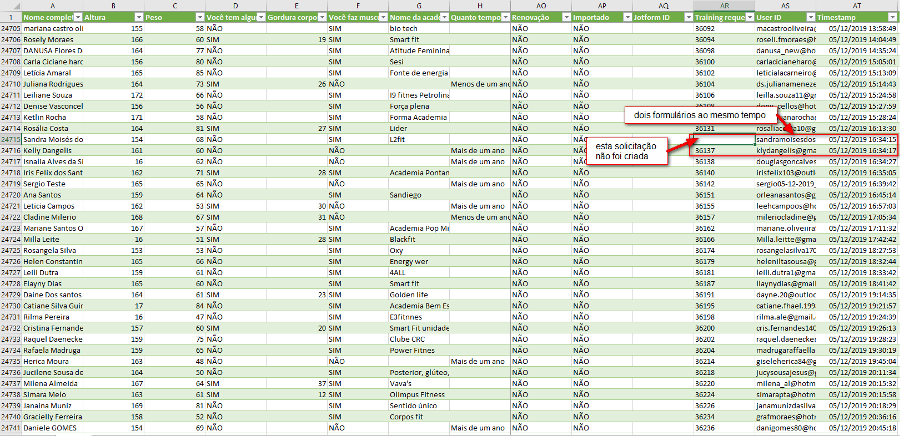Click the name cell 'Leiliane Souza'

[53, 95]
